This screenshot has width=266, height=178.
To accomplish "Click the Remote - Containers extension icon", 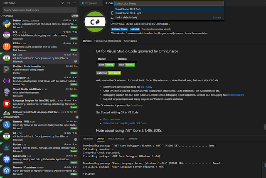I will [x=7, y=171].
